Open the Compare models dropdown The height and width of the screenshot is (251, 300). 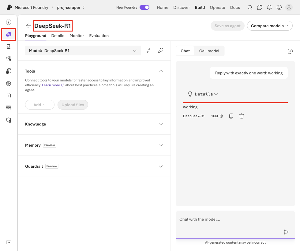pos(270,26)
